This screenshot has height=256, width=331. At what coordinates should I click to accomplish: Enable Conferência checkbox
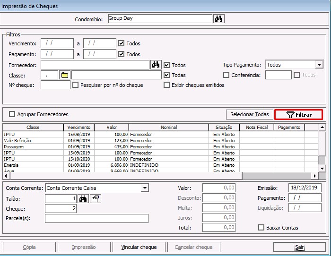coord(226,75)
